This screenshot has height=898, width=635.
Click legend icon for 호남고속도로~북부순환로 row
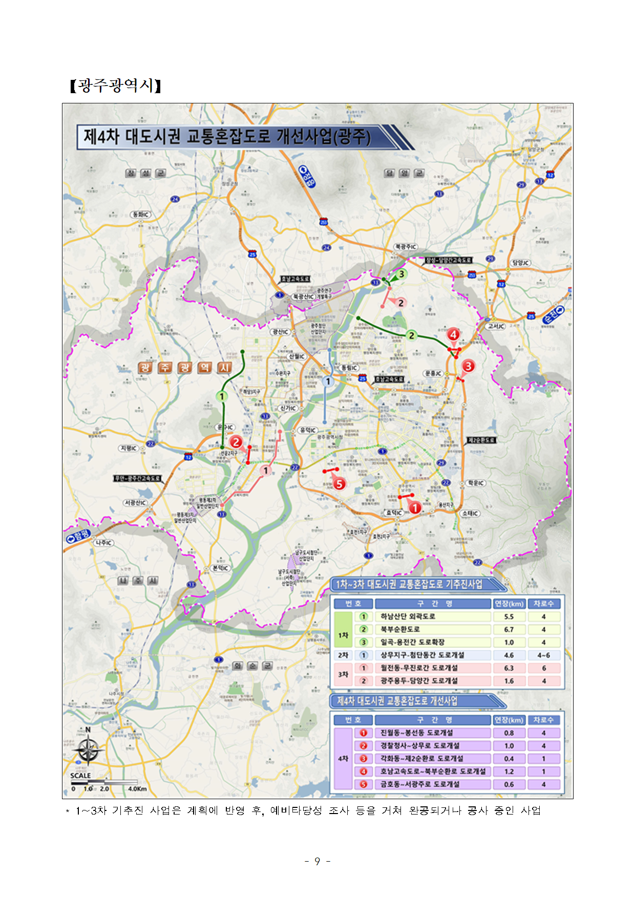point(364,771)
